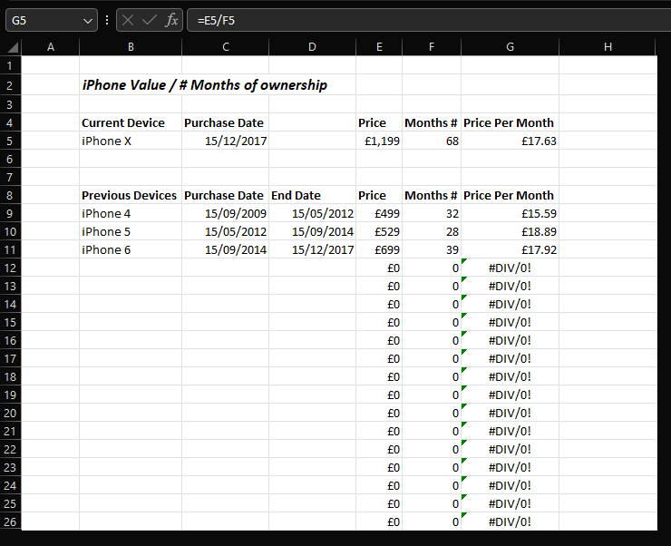Select column A header
This screenshot has width=671, height=546.
coord(51,47)
